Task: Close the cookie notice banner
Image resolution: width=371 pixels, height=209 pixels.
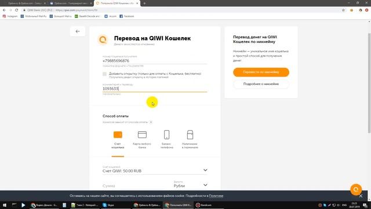Action: (x=361, y=196)
